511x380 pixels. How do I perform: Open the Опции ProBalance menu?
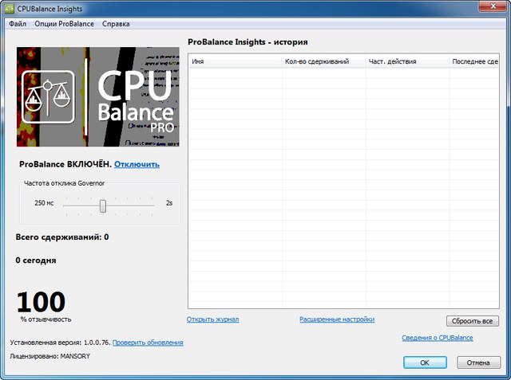pyautogui.click(x=64, y=24)
